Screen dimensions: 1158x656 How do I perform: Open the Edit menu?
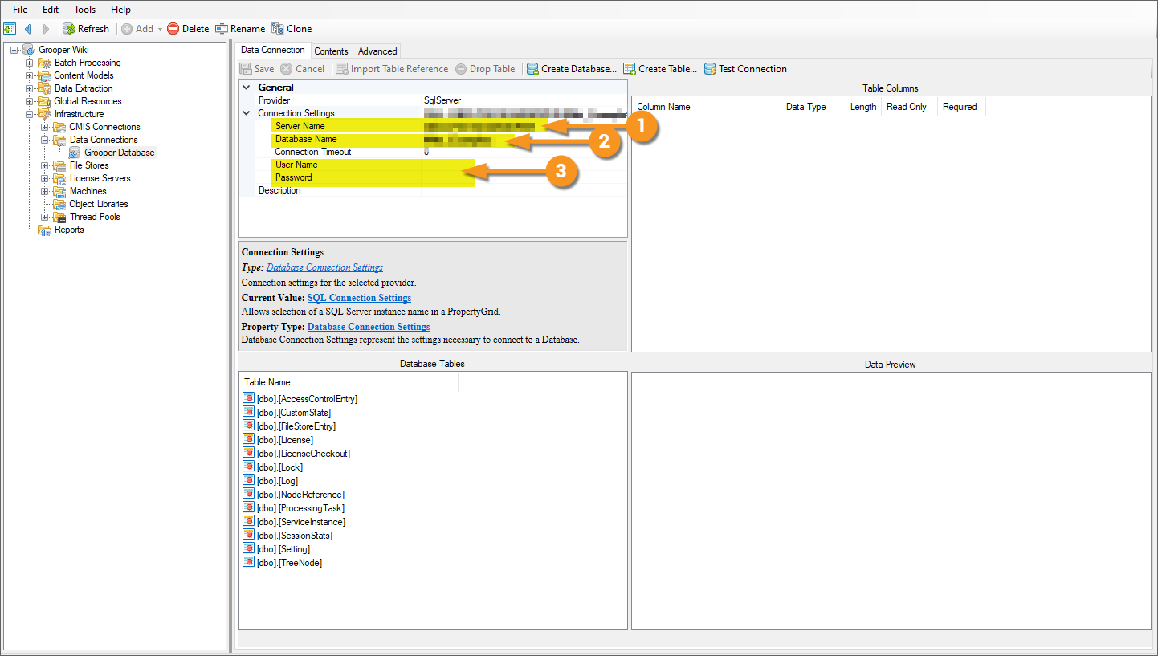[51, 10]
